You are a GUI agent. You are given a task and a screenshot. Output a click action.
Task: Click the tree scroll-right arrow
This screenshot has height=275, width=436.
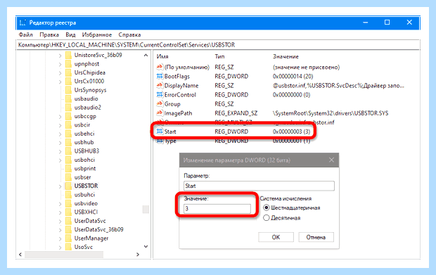(138, 255)
